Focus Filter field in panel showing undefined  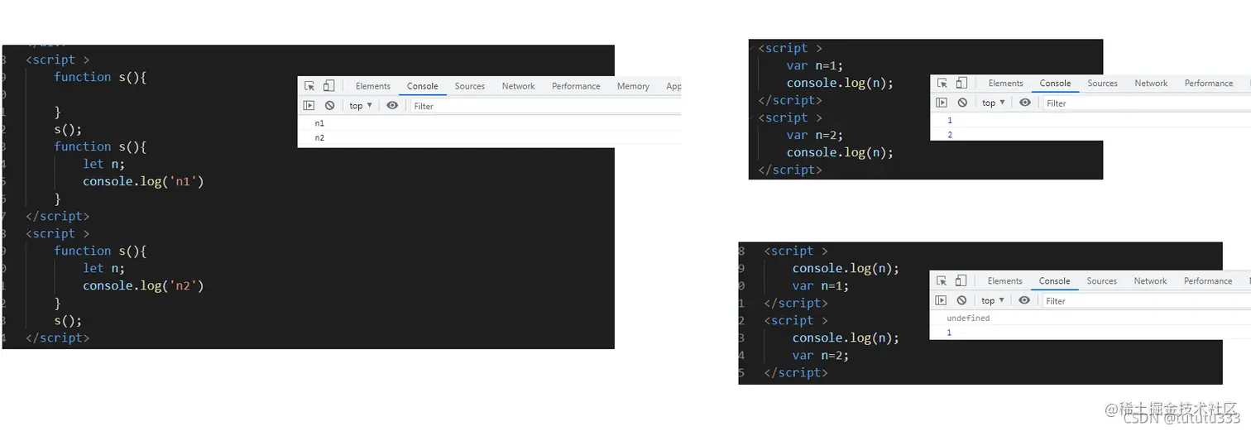(x=1145, y=300)
